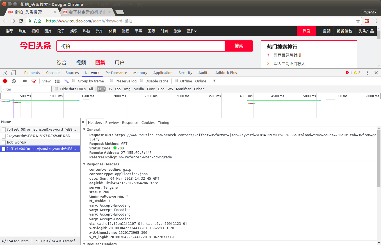Select the ?keyword=%E8%A1%97%E6%8B%8D request row
Screen dimensions: 381x245
pos(40,136)
